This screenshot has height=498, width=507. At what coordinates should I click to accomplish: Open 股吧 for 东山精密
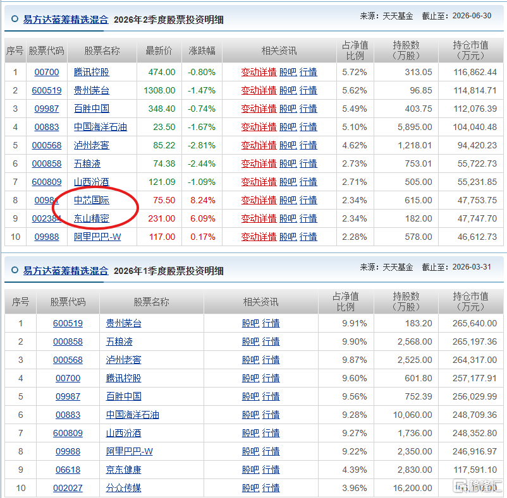coord(288,218)
